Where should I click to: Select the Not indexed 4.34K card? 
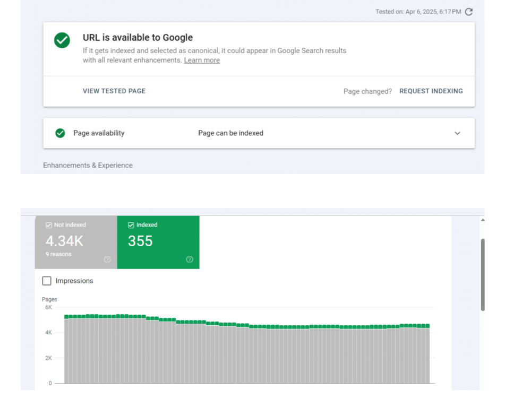(76, 243)
